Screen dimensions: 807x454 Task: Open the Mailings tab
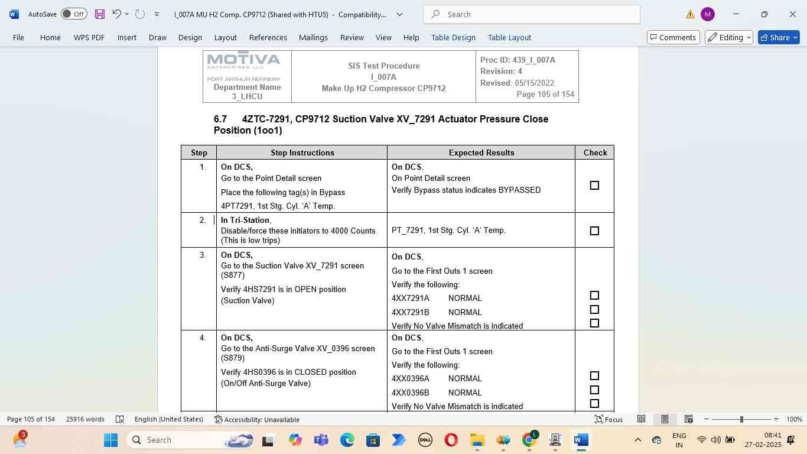click(313, 37)
